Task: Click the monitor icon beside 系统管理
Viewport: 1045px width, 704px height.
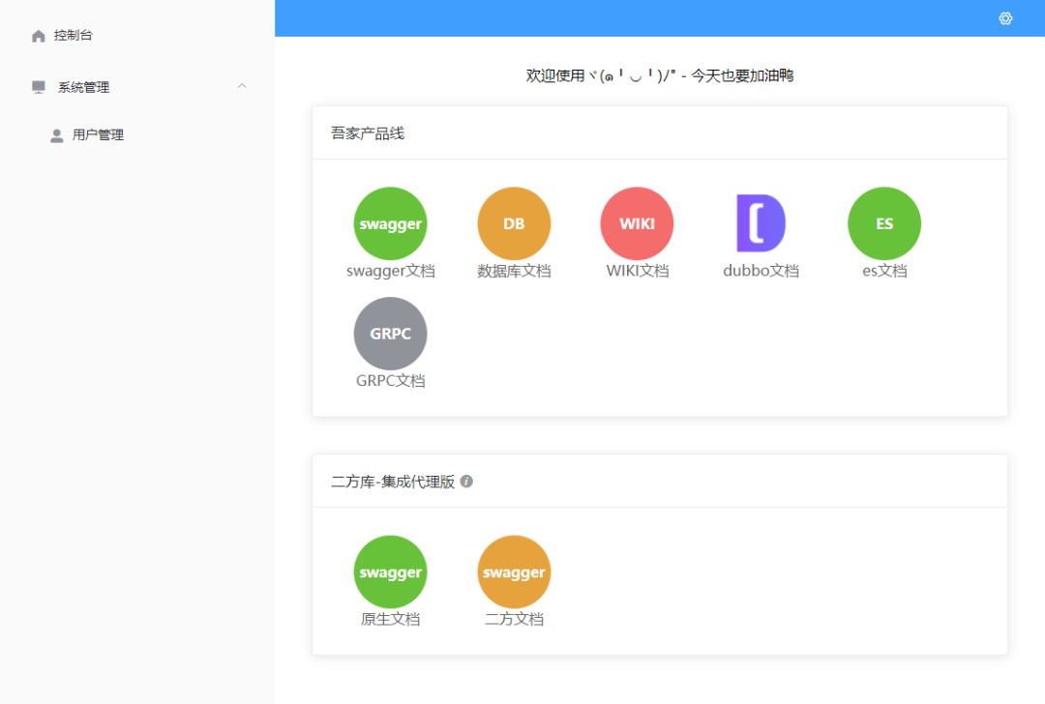Action: pos(37,86)
